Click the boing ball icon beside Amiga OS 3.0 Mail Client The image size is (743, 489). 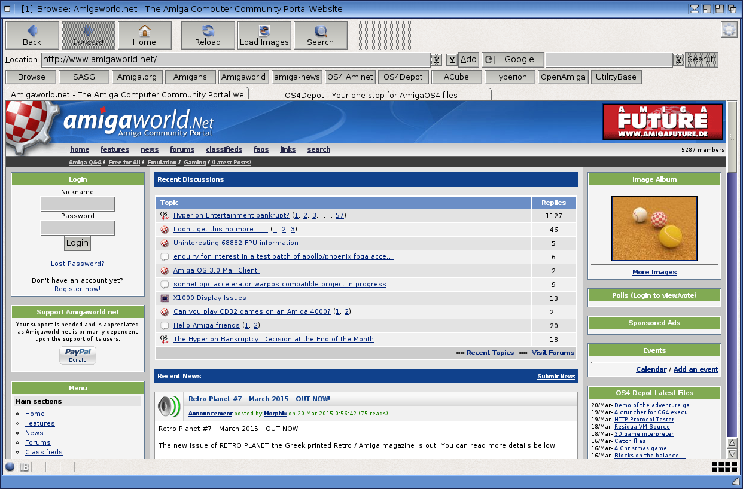tap(165, 270)
